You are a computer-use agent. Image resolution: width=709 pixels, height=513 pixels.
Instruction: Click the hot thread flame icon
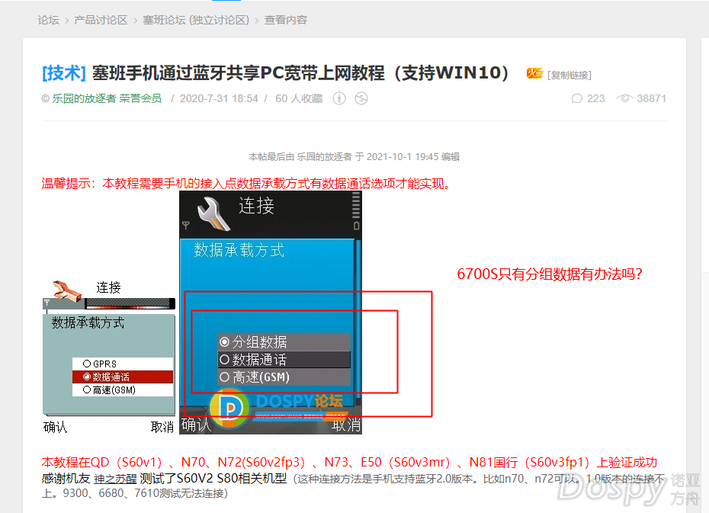tap(534, 73)
